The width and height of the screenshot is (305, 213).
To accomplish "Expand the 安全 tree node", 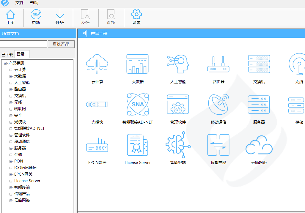I will [x=11, y=116].
